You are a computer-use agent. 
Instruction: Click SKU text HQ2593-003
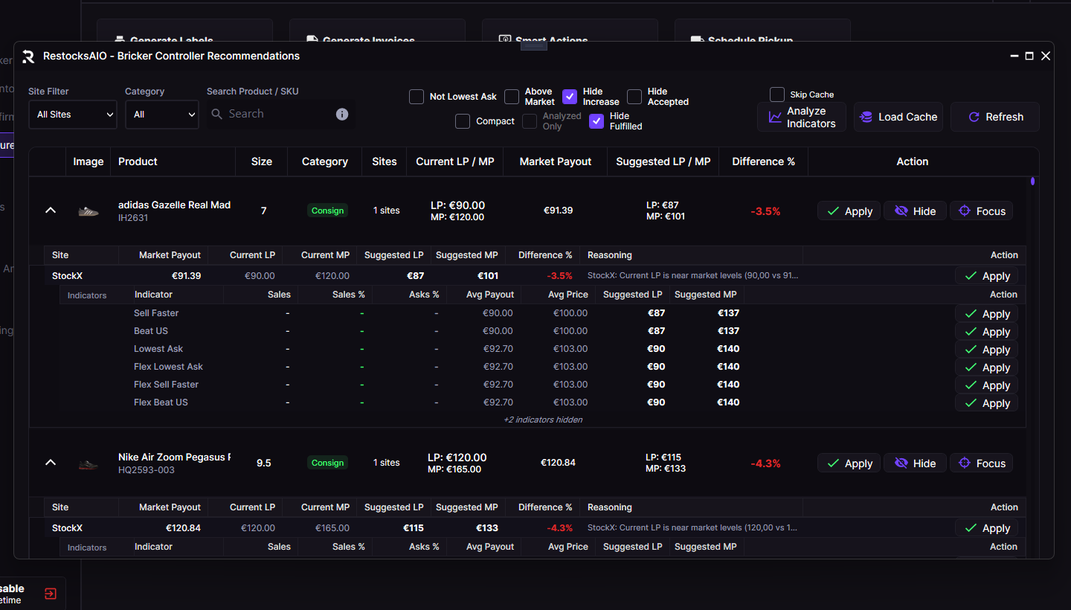tap(147, 470)
